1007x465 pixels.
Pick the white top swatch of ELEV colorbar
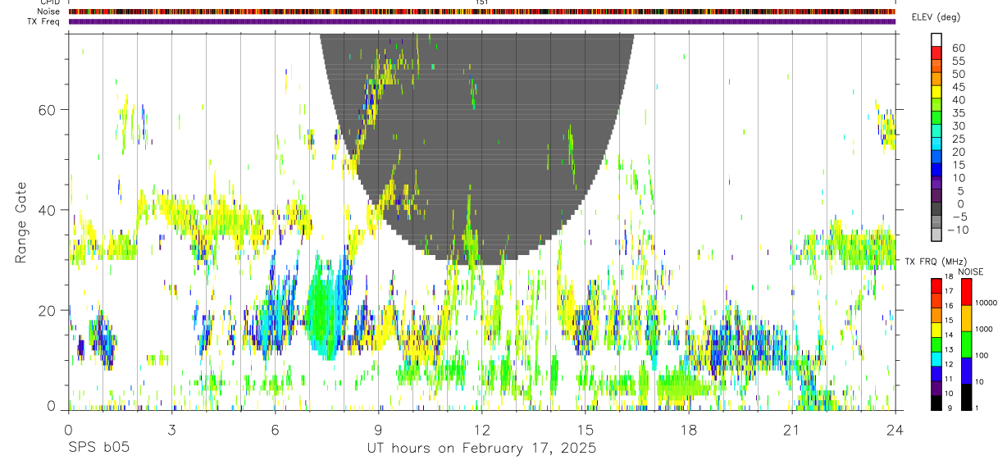coord(936,41)
